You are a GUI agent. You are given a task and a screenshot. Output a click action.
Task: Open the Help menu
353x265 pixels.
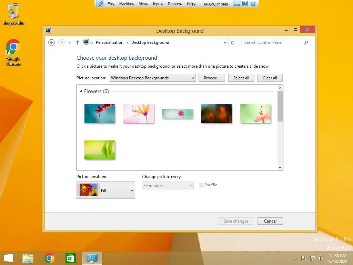(x=191, y=4)
